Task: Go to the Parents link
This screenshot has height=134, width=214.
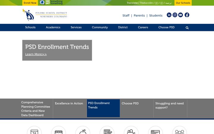Action: pos(139,15)
